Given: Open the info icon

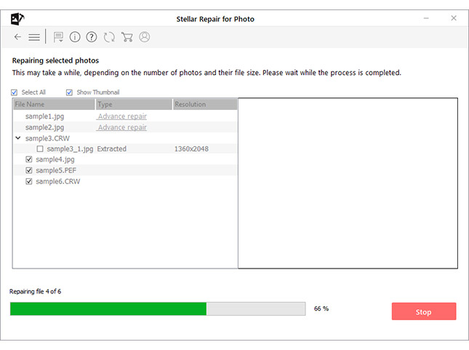Looking at the screenshot, I should pyautogui.click(x=75, y=37).
